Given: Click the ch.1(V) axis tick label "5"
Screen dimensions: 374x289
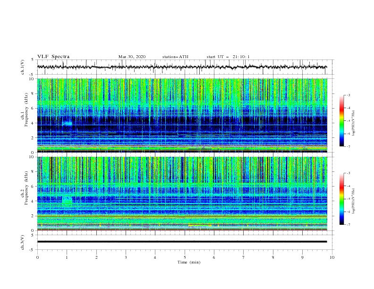Looking at the screenshot, I should pos(32,59).
